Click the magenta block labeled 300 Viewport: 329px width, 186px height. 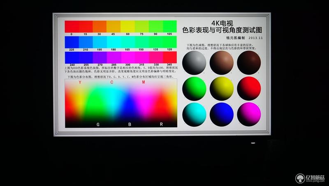127,57
